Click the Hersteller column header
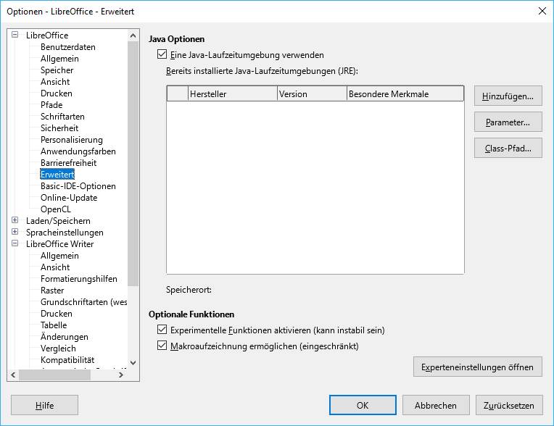554x426 pixels. click(233, 94)
